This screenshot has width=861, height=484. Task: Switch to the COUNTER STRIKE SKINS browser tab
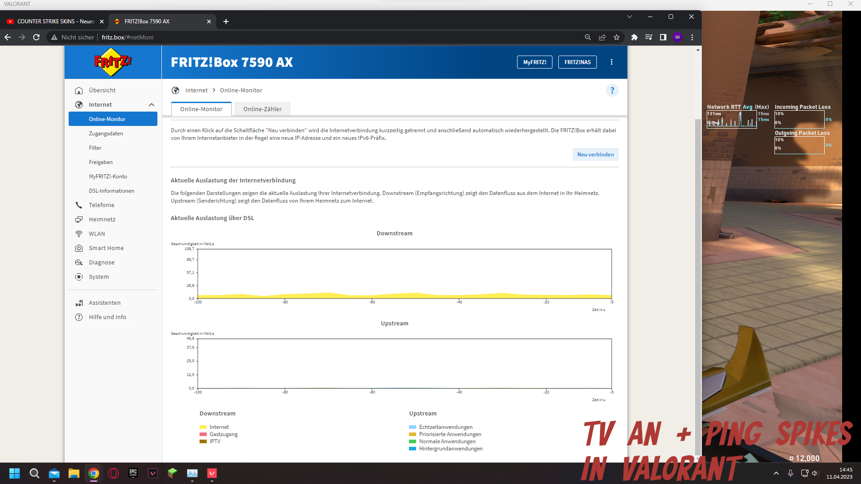(55, 22)
